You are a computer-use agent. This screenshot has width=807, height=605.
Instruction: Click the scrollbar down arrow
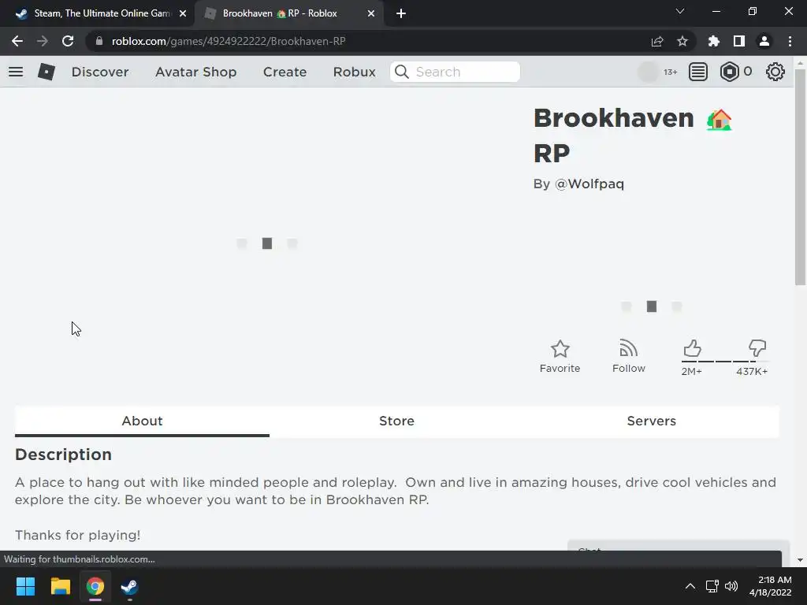[800, 560]
